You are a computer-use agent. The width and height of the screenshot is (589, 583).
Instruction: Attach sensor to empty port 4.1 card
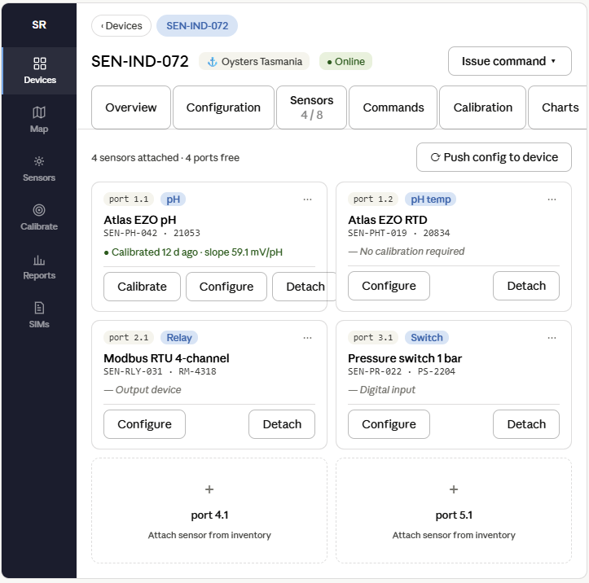pos(209,511)
